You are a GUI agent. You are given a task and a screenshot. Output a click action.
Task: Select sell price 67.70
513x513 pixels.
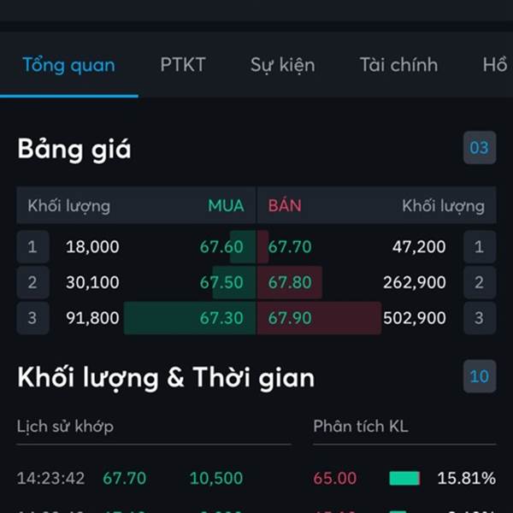(x=290, y=247)
